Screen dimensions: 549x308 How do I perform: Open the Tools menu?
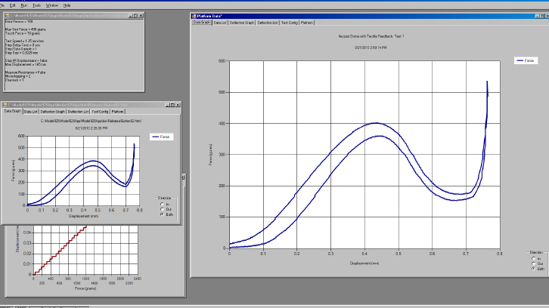point(36,5)
